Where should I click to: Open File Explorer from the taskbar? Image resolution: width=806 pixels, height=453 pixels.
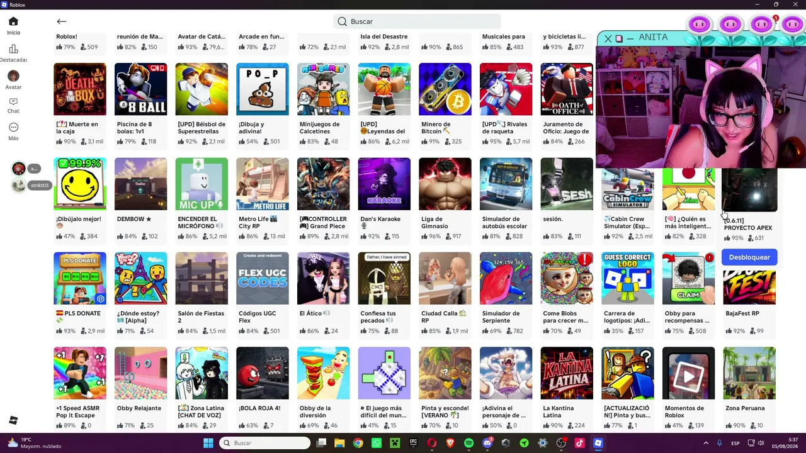pyautogui.click(x=339, y=443)
